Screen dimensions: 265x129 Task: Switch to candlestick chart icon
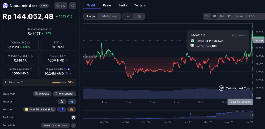point(139,16)
